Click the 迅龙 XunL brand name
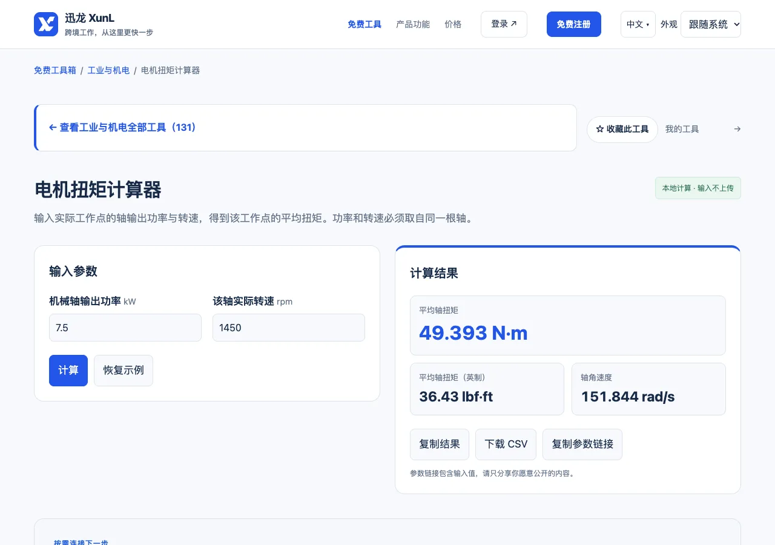 (90, 18)
